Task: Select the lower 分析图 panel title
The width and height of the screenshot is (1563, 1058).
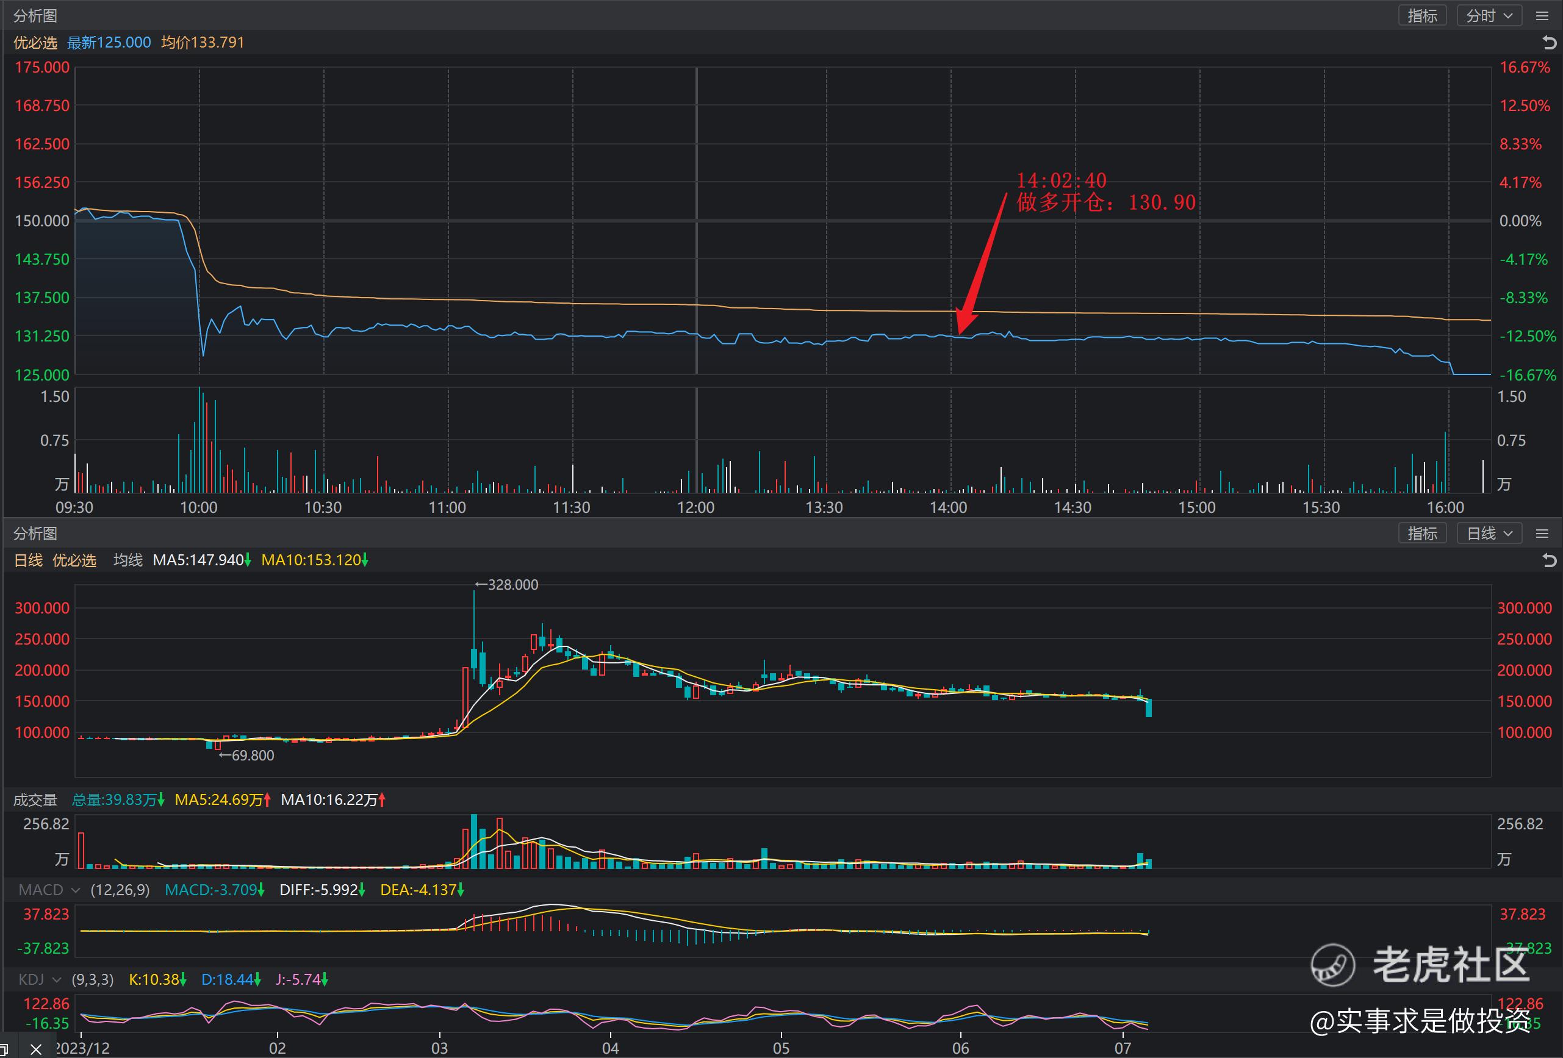Action: point(35,534)
